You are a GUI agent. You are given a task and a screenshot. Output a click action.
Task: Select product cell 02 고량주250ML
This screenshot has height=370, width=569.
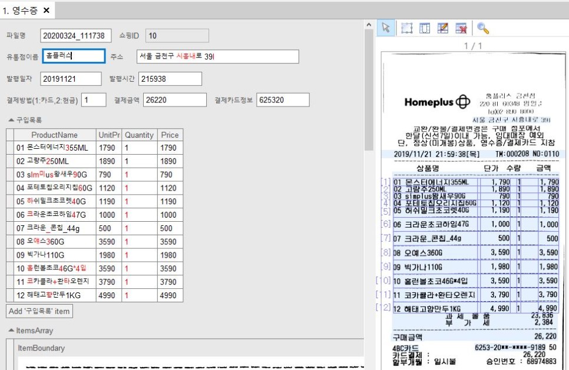[54, 161]
